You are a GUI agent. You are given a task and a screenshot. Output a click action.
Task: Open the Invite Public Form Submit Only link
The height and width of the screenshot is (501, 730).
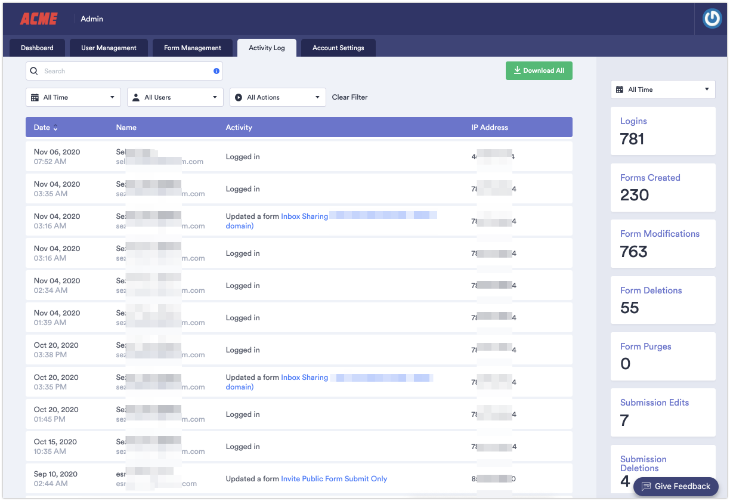(334, 479)
